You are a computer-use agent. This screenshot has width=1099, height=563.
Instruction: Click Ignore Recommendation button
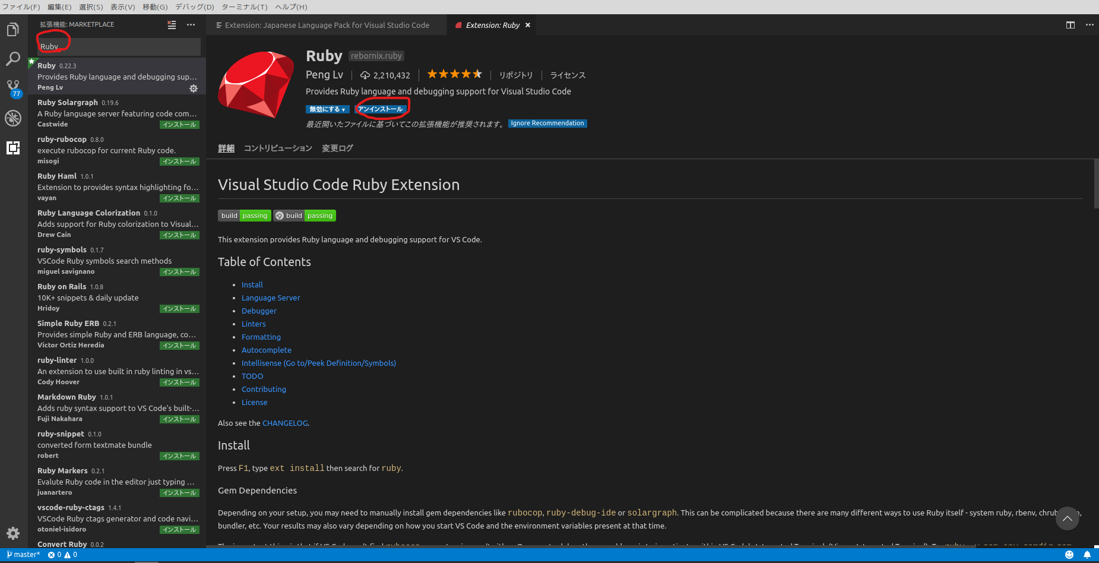click(x=547, y=124)
